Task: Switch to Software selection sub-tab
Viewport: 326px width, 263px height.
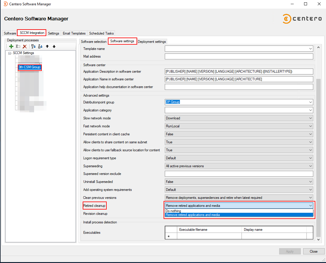Action: pyautogui.click(x=94, y=42)
